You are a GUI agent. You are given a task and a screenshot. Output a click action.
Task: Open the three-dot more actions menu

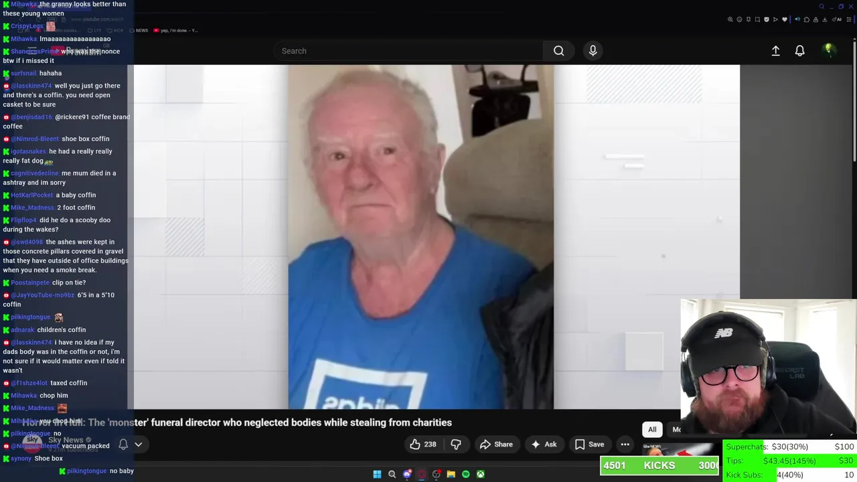tap(625, 444)
